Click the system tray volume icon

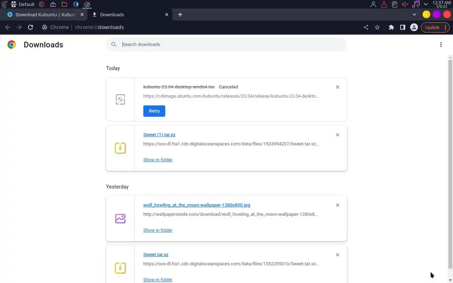tap(405, 4)
